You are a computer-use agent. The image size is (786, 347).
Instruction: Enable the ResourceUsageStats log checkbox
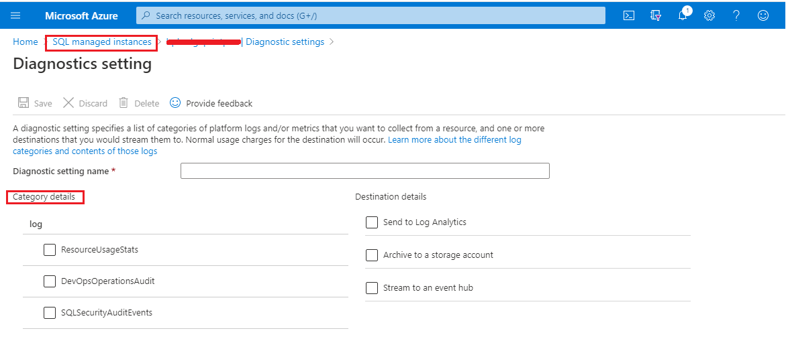pos(50,250)
